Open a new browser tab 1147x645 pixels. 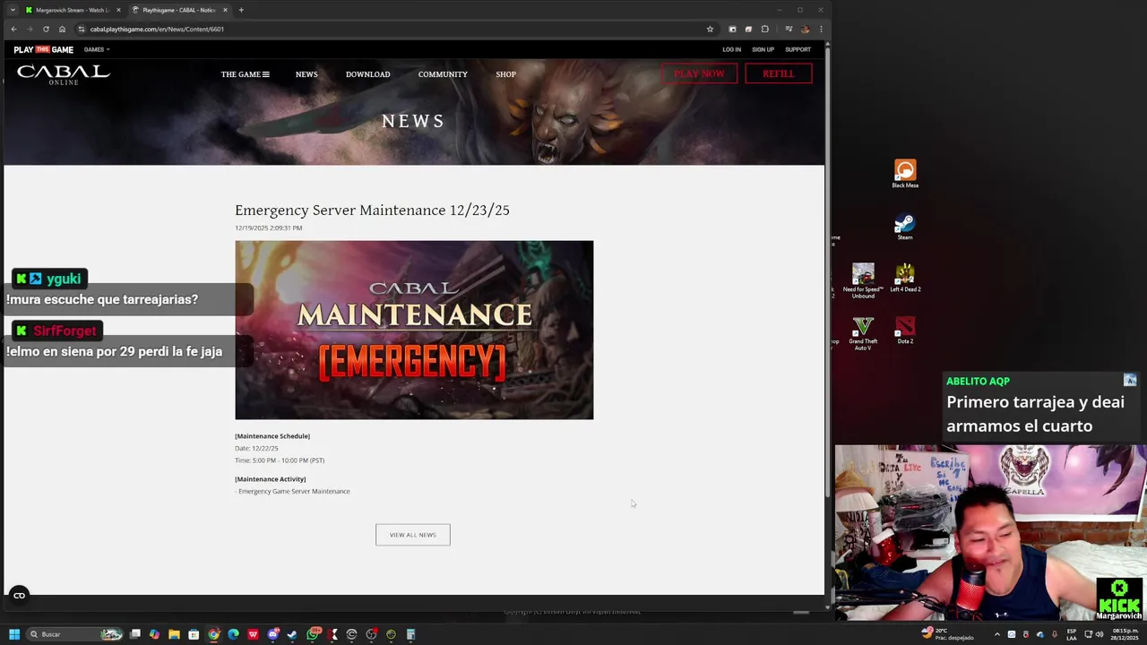coord(241,10)
